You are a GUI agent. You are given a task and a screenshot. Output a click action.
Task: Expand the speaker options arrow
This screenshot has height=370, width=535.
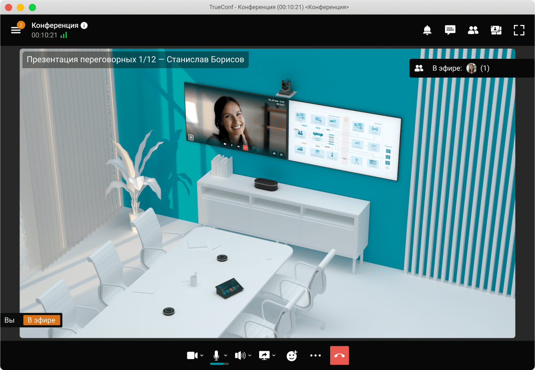pyautogui.click(x=250, y=356)
